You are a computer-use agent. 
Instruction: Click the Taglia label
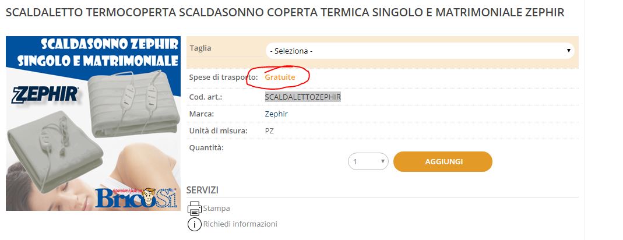click(200, 48)
